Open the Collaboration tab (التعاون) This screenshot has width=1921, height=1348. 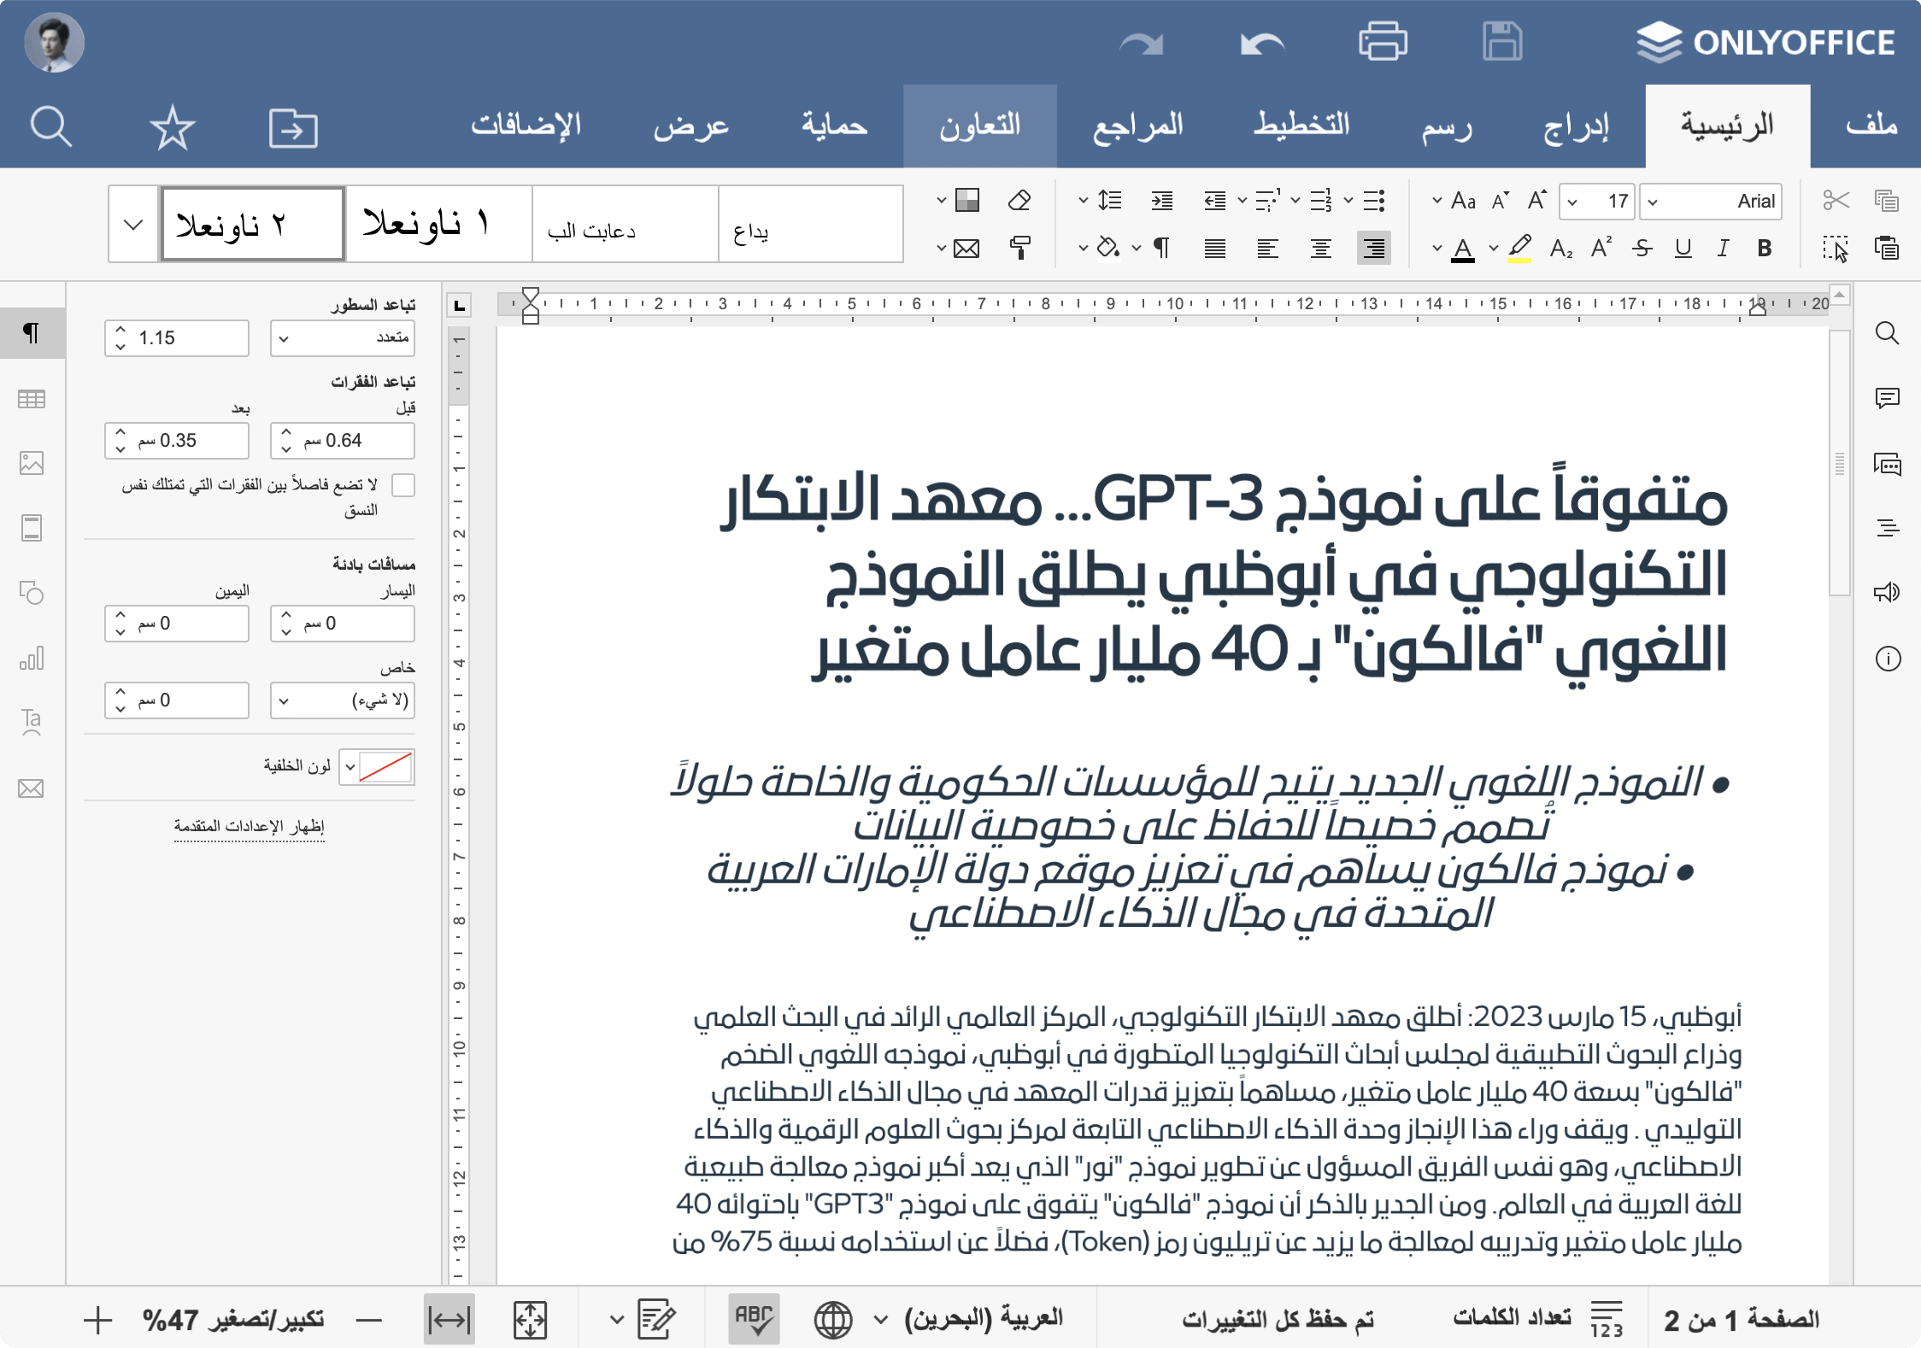(979, 126)
